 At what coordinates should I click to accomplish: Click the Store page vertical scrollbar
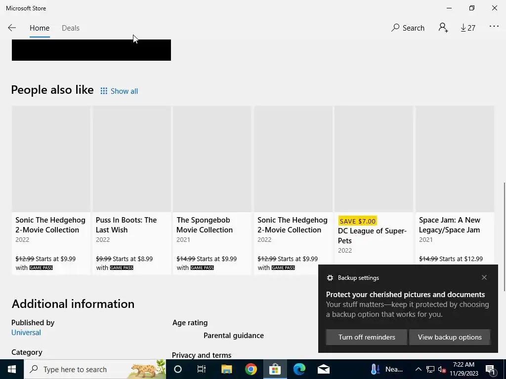[x=504, y=237]
